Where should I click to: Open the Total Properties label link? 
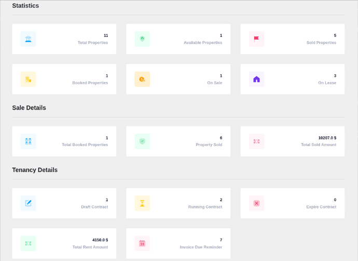pyautogui.click(x=93, y=43)
